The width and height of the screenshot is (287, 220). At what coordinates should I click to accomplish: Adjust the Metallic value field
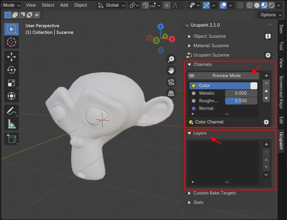click(241, 93)
